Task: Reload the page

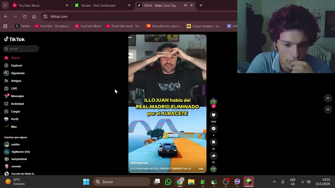Action: pos(25,16)
